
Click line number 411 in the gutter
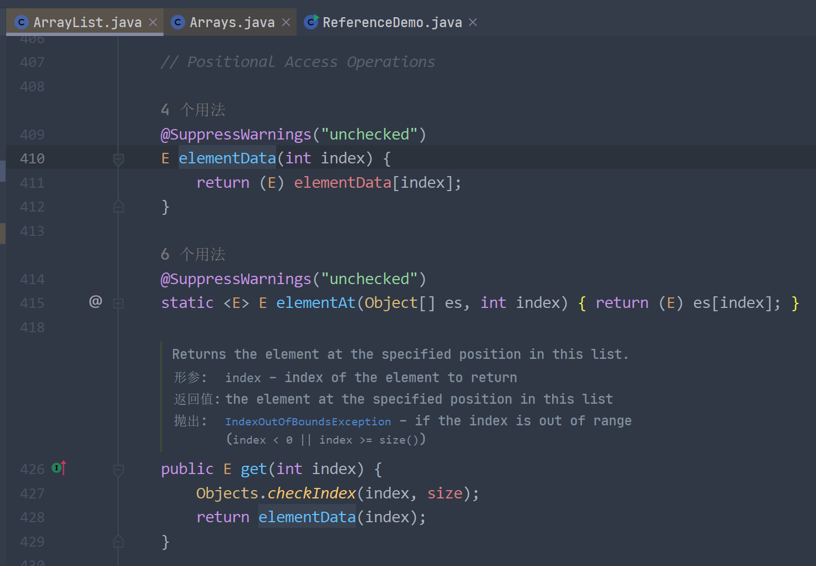coord(32,183)
